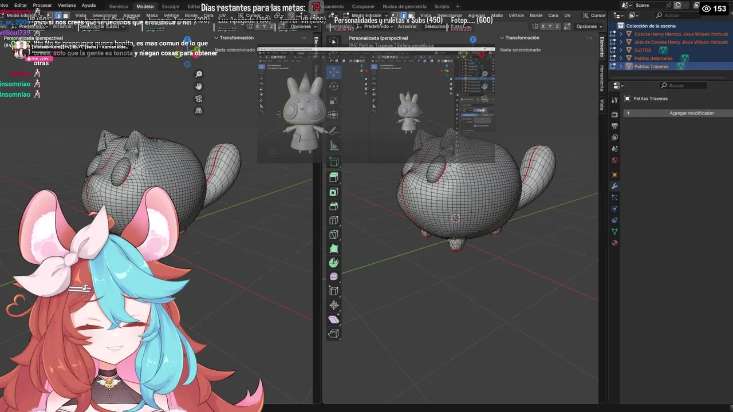Select the Poly Build tool
The width and height of the screenshot is (733, 412).
(x=334, y=248)
